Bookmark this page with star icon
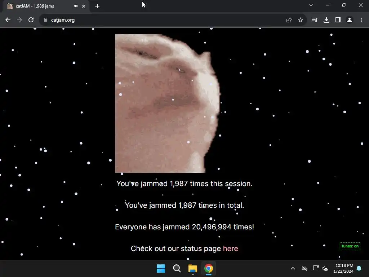The image size is (369, 277). (301, 20)
